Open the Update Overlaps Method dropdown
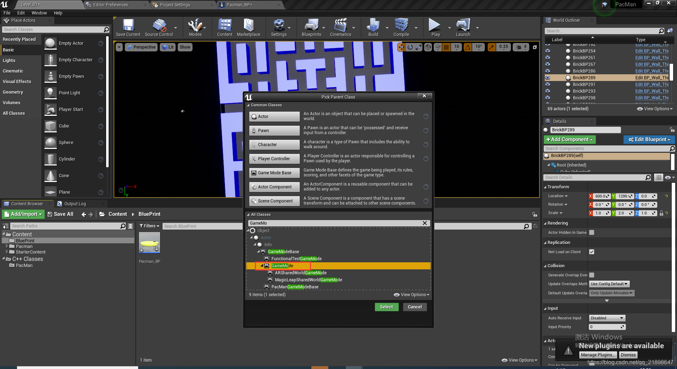Screen dimensions: 677x369 coord(609,284)
